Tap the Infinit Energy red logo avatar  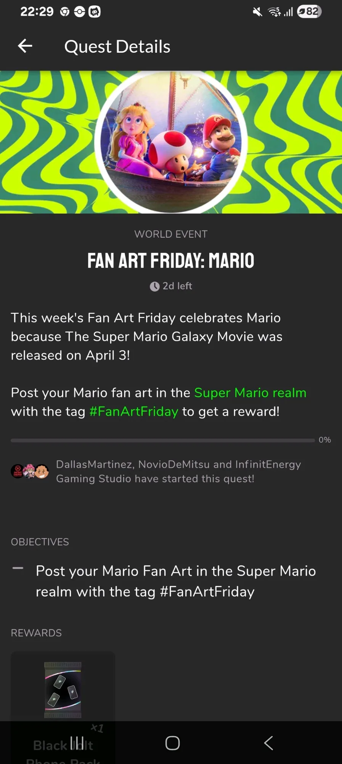coord(18,471)
